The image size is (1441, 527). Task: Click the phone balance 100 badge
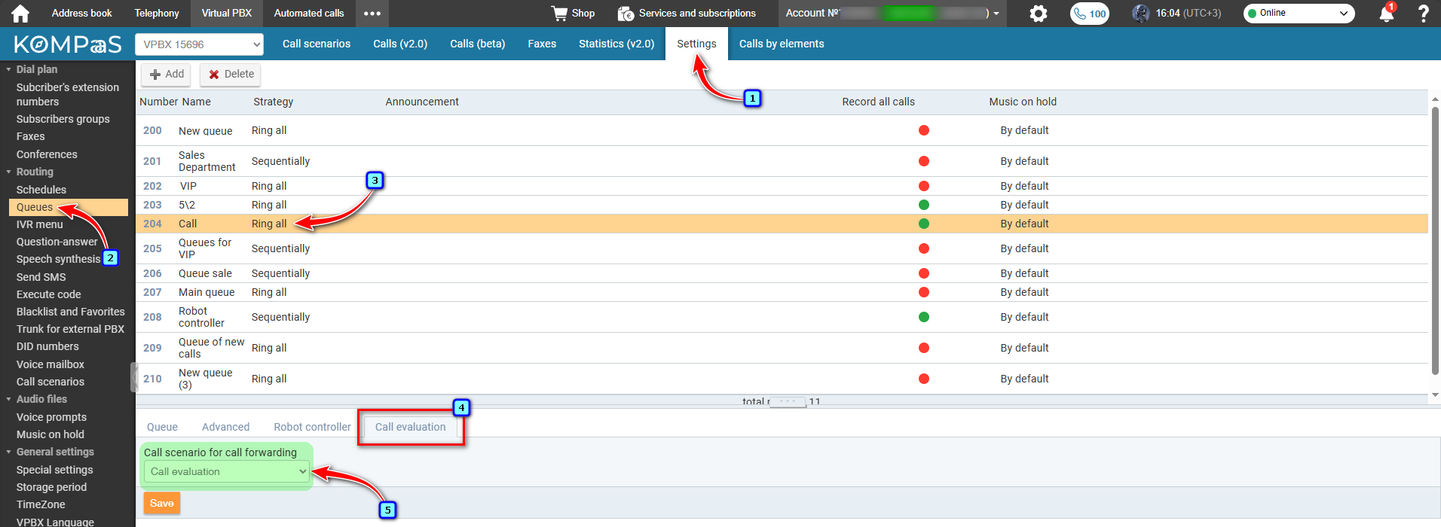pyautogui.click(x=1090, y=14)
